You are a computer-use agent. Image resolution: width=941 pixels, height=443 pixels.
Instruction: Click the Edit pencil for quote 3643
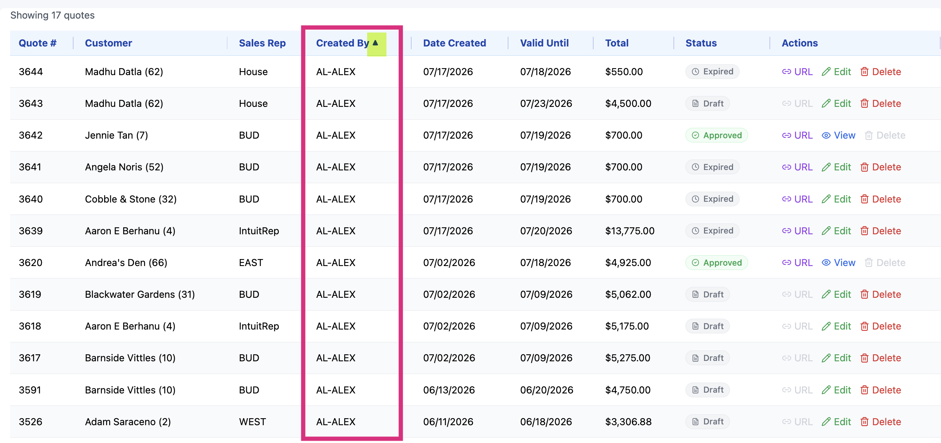tap(826, 103)
